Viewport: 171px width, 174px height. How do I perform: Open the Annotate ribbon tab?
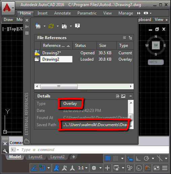pos(63,13)
